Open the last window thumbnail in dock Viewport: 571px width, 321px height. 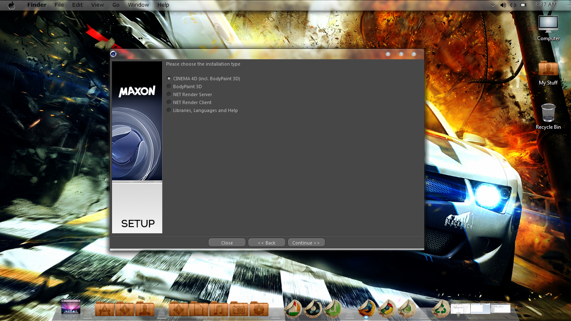(x=500, y=308)
